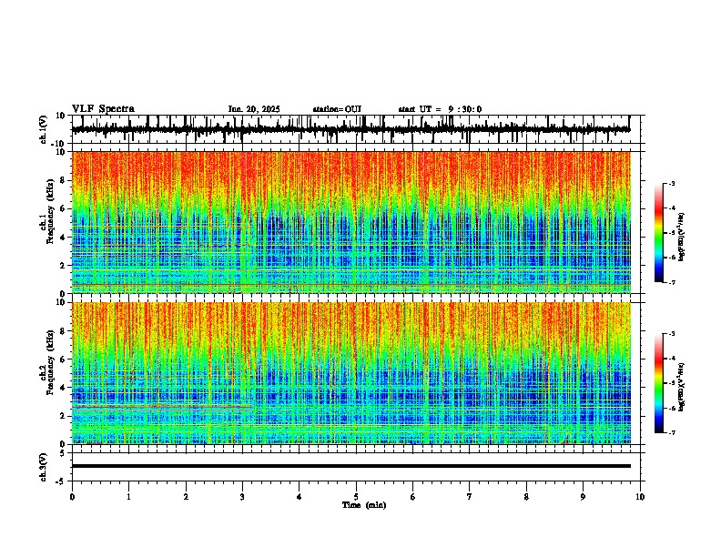
Task: Click the log(PSD) label beside ch.1 color bar
Action: [682, 237]
